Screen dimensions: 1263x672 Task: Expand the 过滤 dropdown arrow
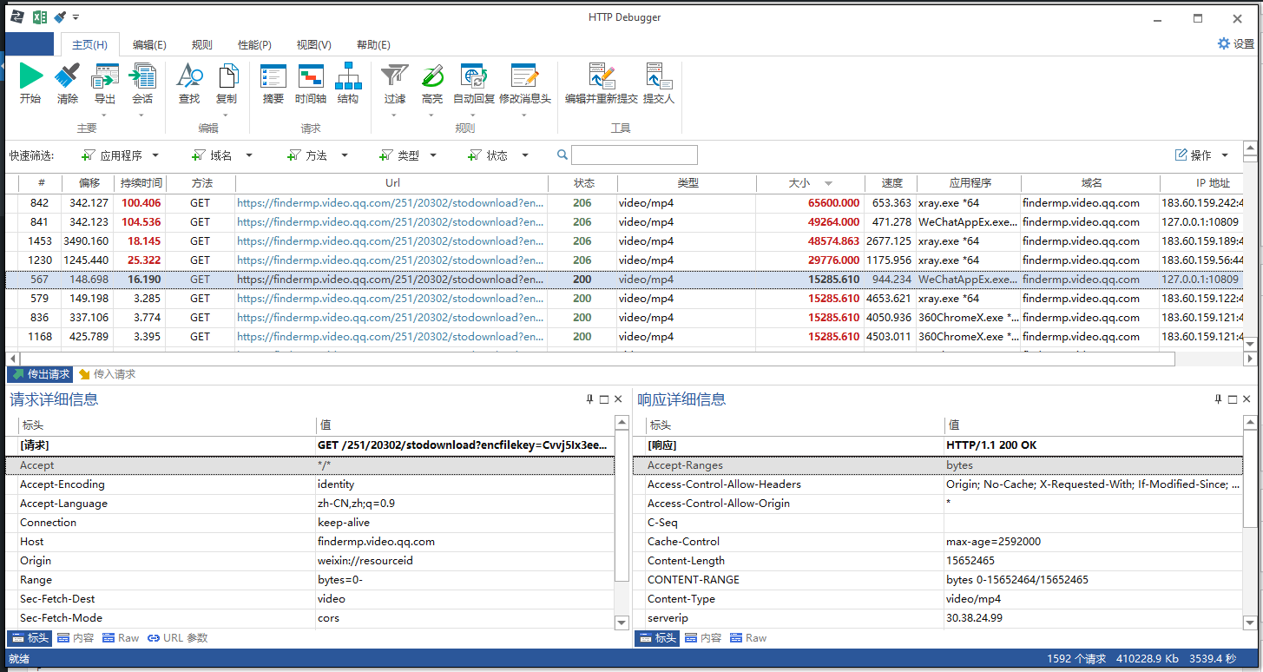coord(395,115)
